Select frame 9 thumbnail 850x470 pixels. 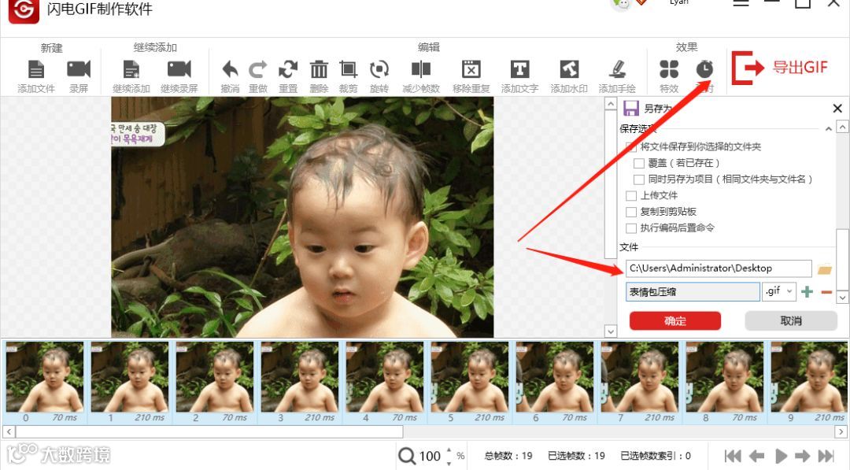coord(809,382)
